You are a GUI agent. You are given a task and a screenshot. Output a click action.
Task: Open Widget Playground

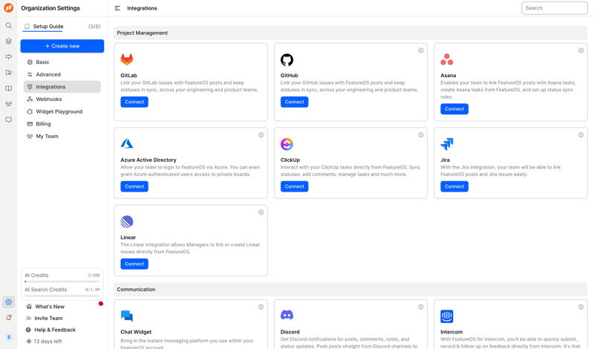click(62, 111)
